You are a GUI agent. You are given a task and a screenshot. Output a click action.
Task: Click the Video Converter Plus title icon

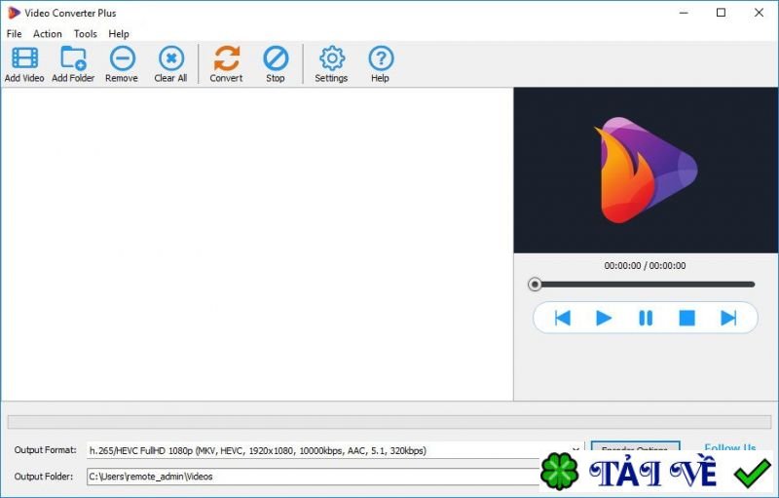coord(14,13)
